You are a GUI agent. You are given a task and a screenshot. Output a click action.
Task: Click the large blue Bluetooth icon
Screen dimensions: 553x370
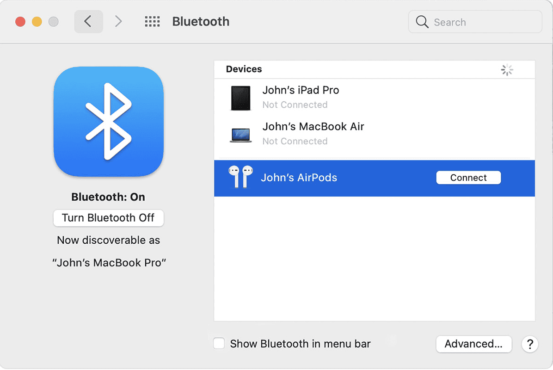point(109,122)
